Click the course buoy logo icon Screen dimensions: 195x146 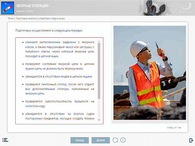(7, 8)
